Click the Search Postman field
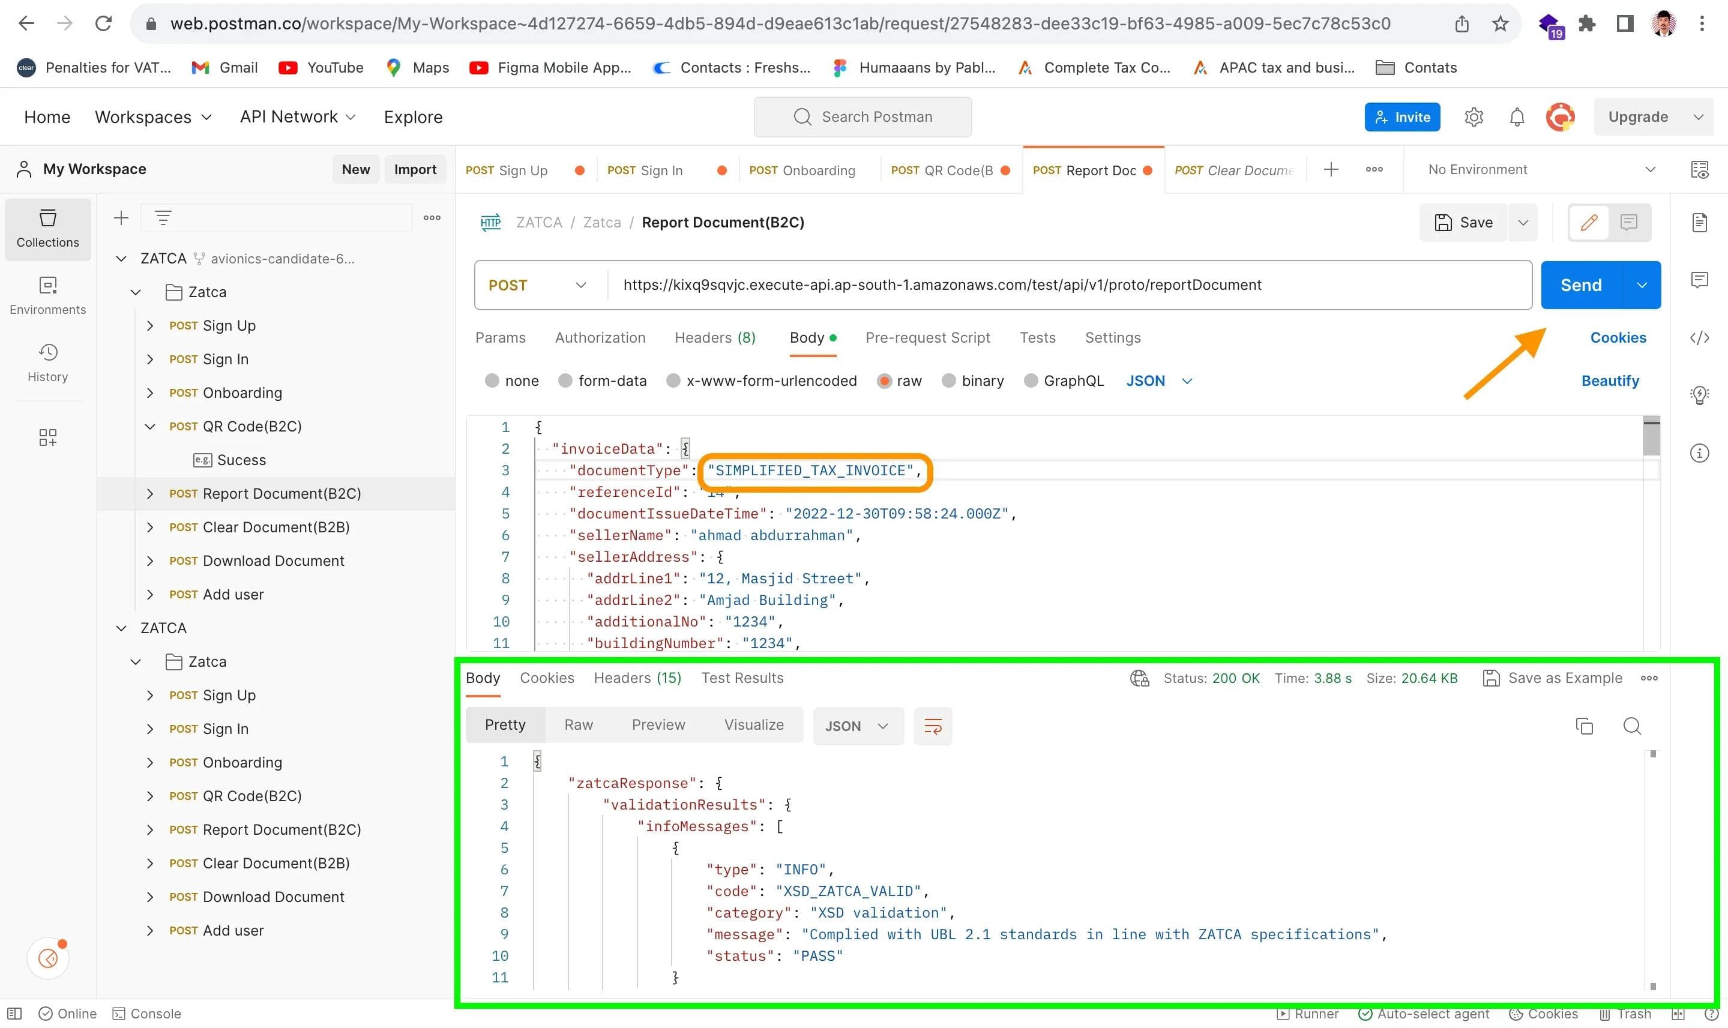1728x1028 pixels. click(863, 116)
